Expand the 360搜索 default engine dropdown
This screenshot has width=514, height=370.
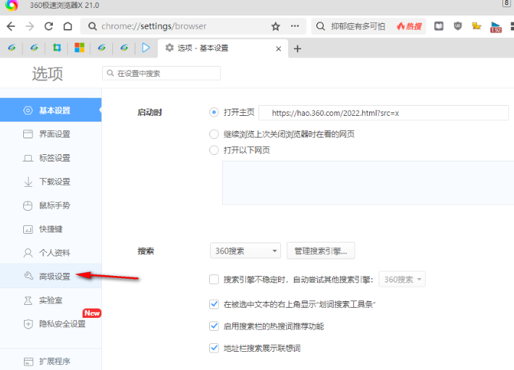coord(245,251)
